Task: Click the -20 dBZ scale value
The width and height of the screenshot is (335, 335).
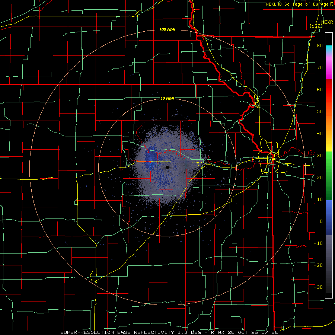Action: 318,265
